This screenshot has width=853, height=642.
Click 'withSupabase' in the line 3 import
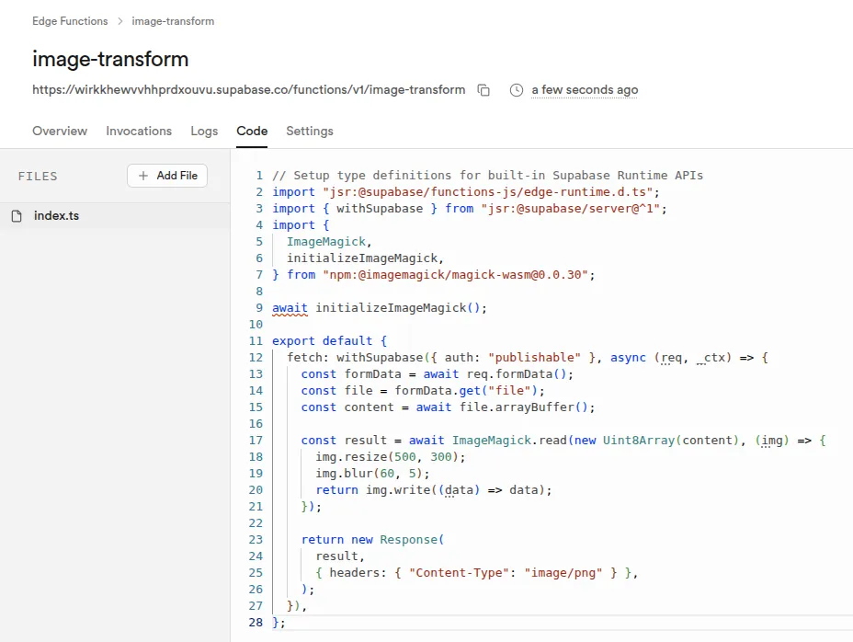pos(380,209)
